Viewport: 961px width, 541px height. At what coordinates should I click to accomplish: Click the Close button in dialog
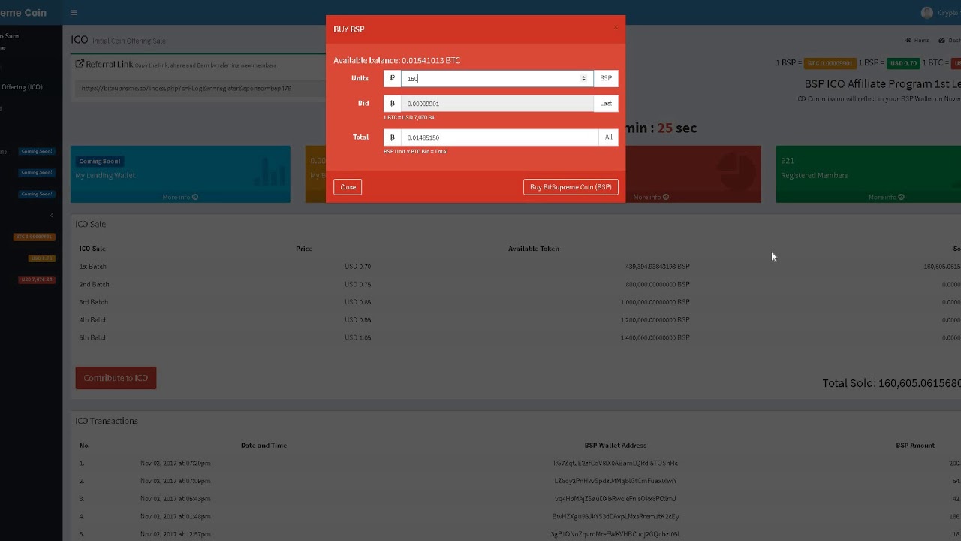(348, 187)
